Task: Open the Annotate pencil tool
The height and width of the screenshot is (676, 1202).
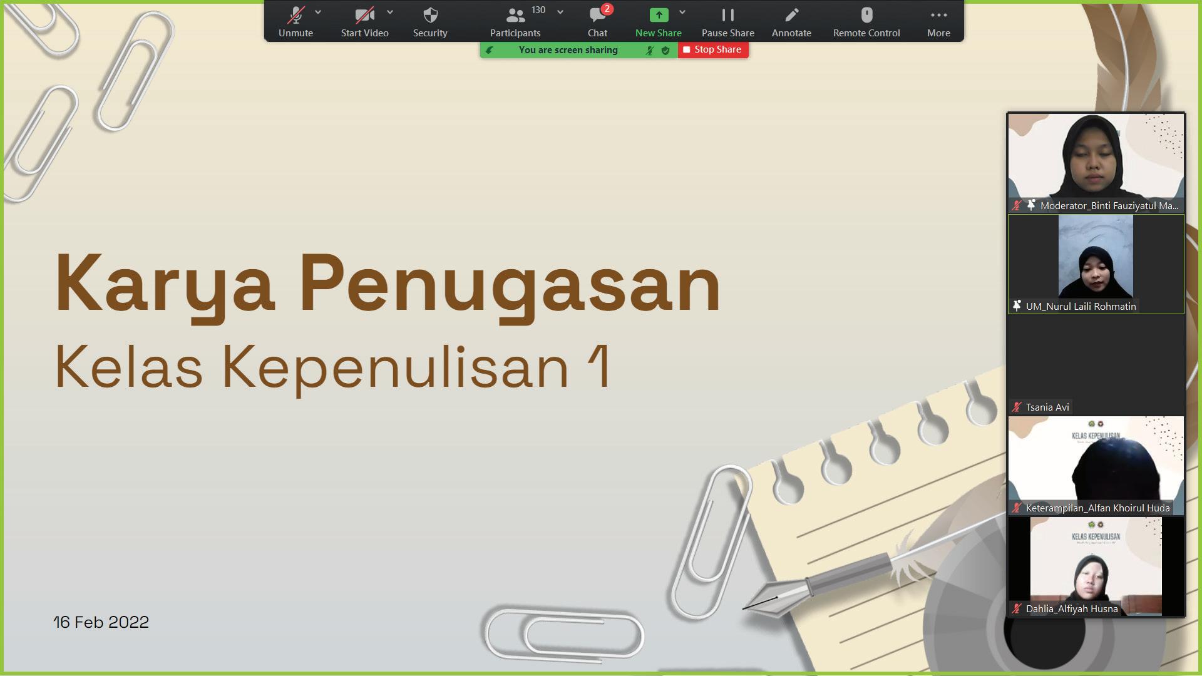Action: click(x=791, y=23)
